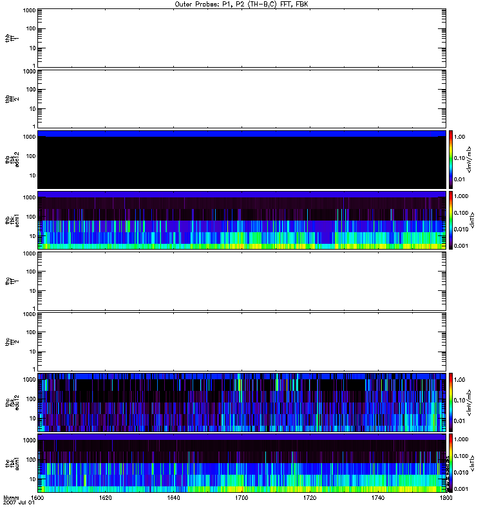This screenshot has width=483, height=516.
Task: Click the 1800 time axis label
Action: (445, 499)
